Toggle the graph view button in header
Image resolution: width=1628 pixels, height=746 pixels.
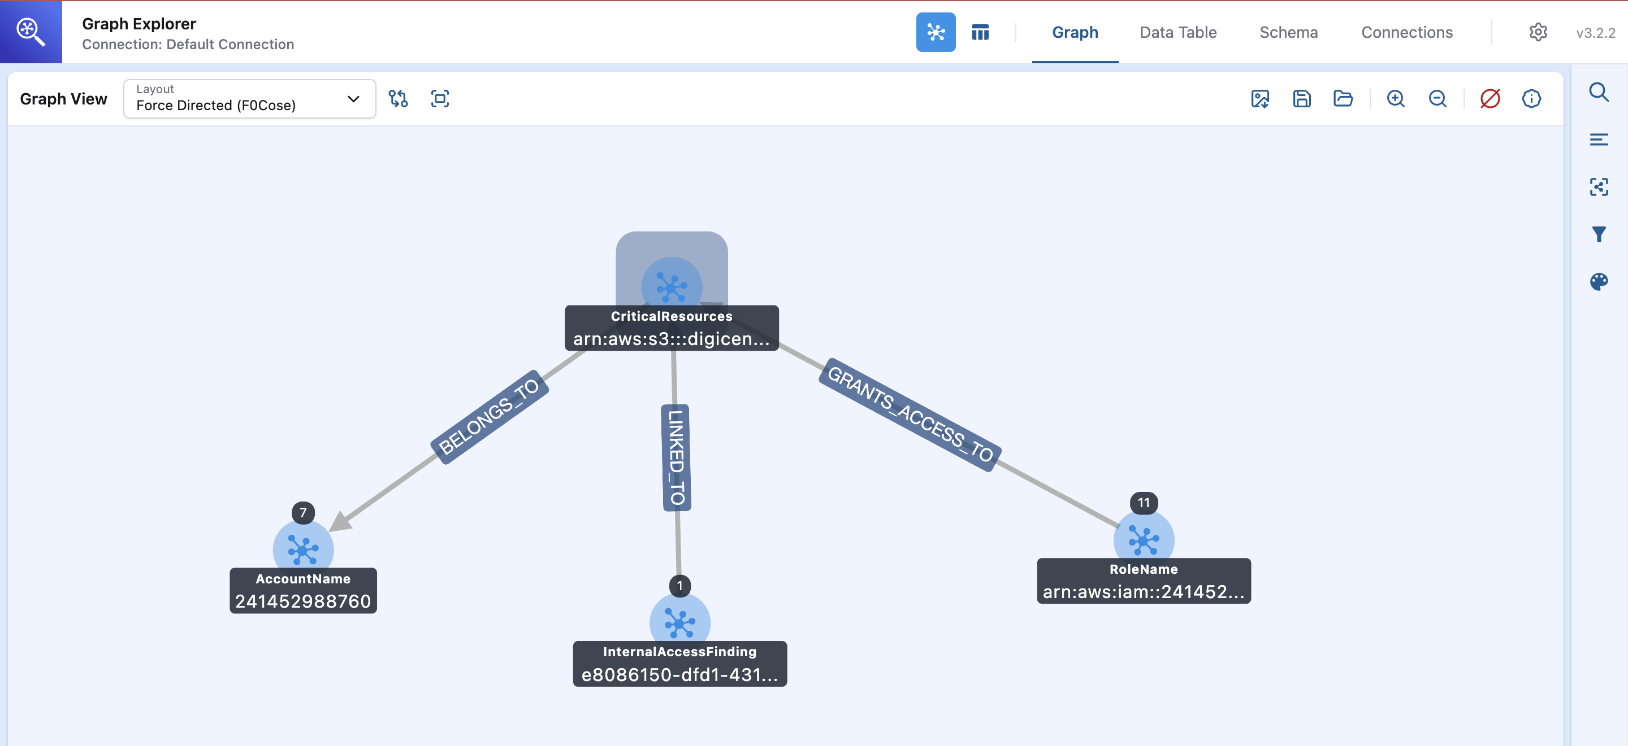point(936,32)
